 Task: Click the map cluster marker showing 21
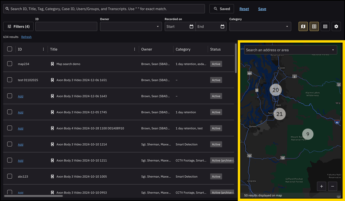(280, 114)
